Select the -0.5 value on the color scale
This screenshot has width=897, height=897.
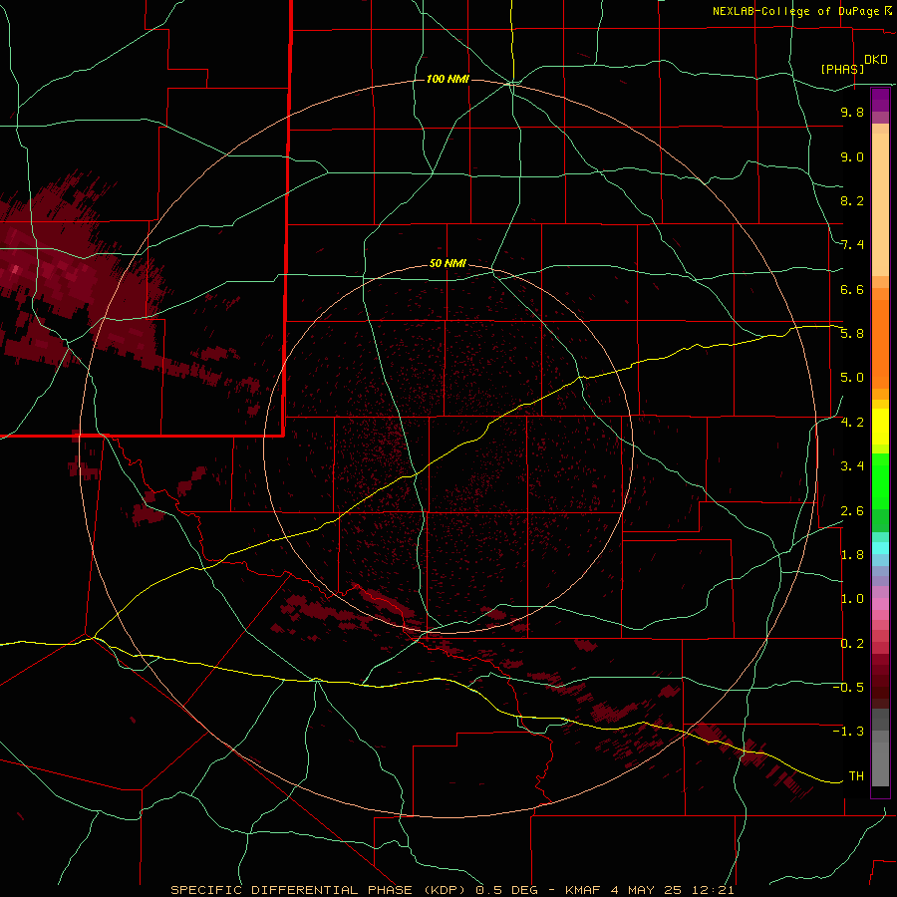pos(848,688)
